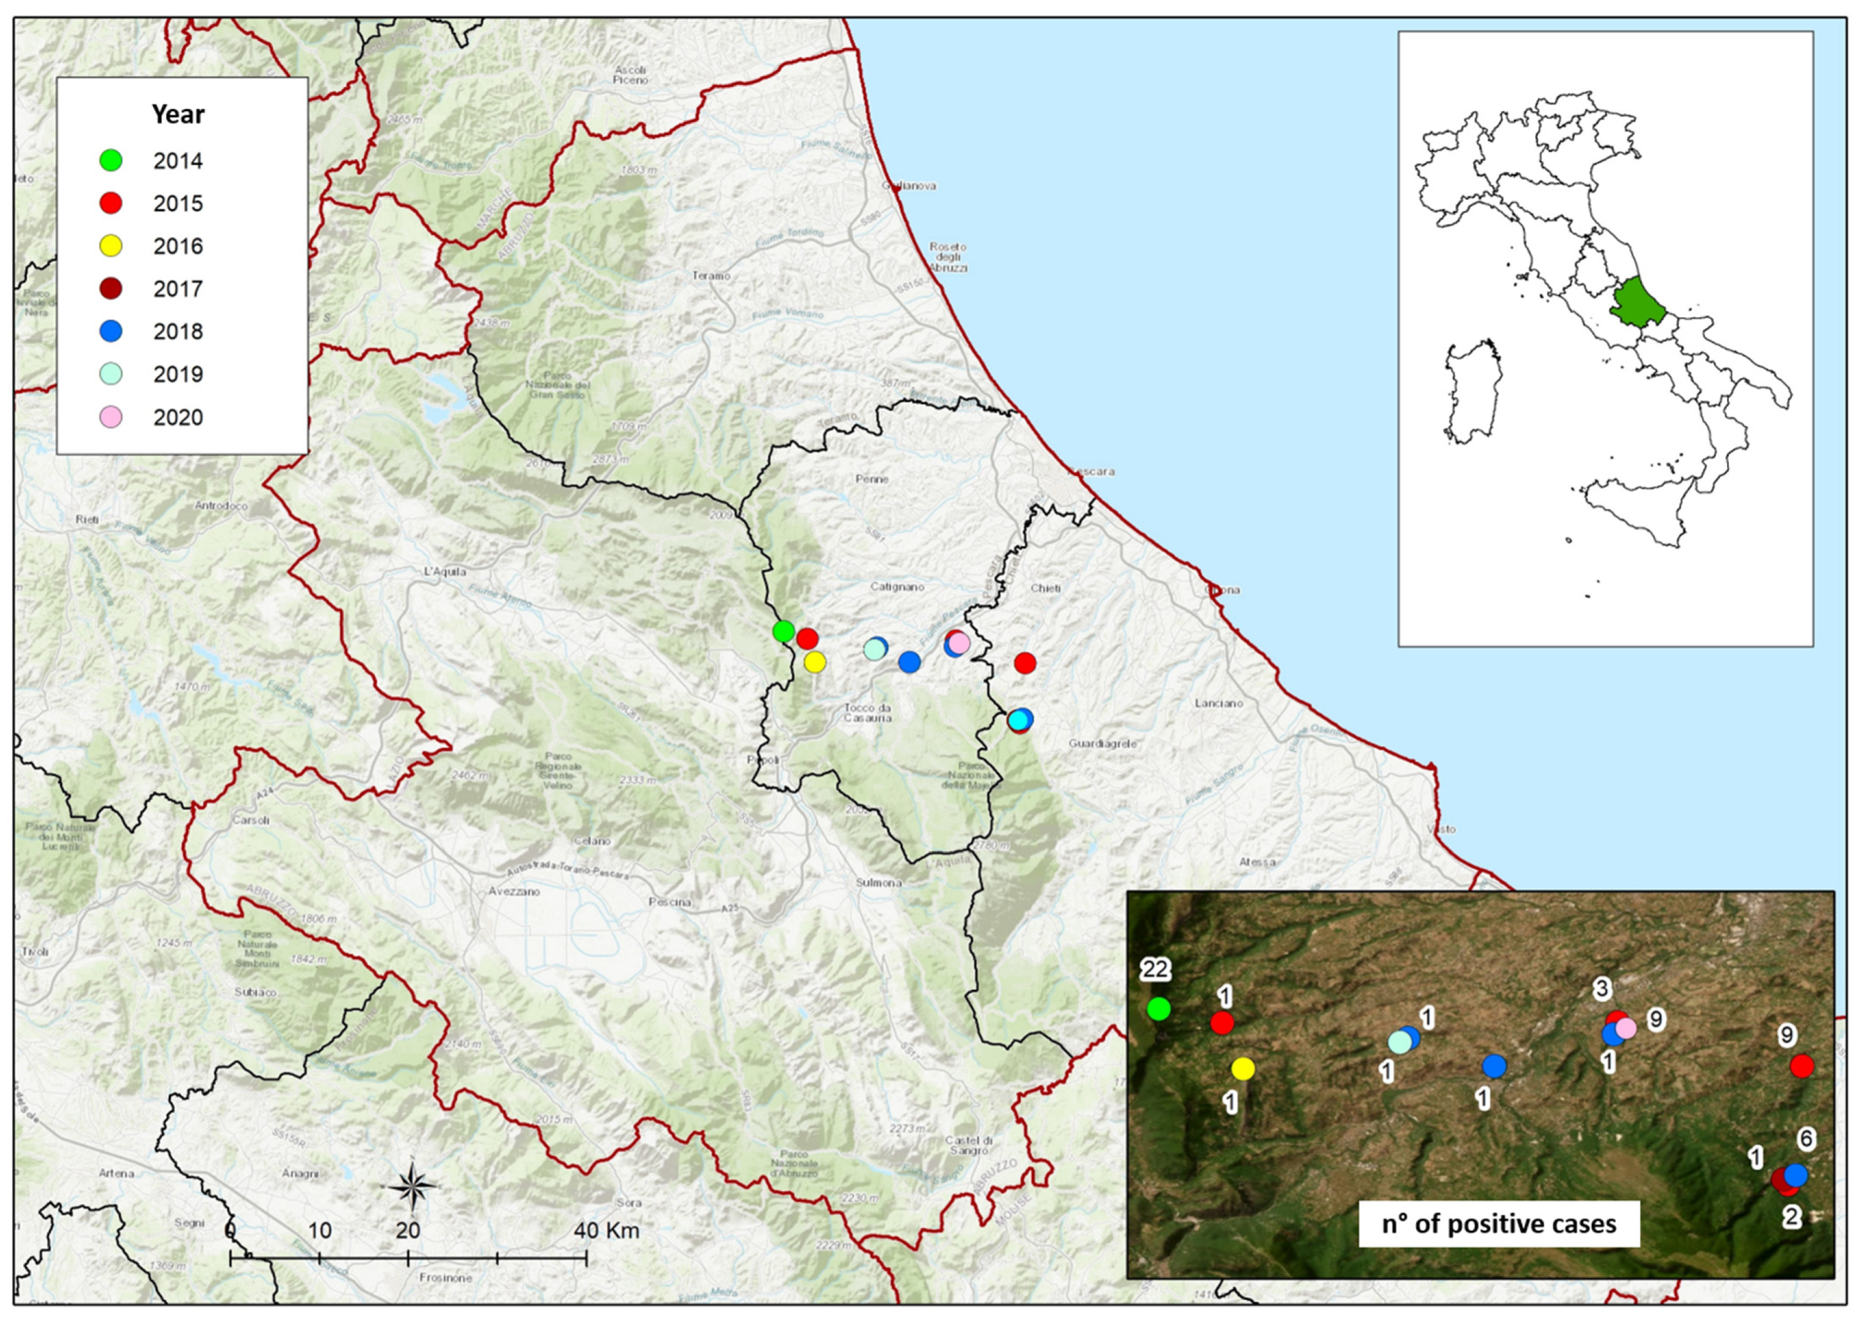Click the green marker on the main map

[783, 631]
